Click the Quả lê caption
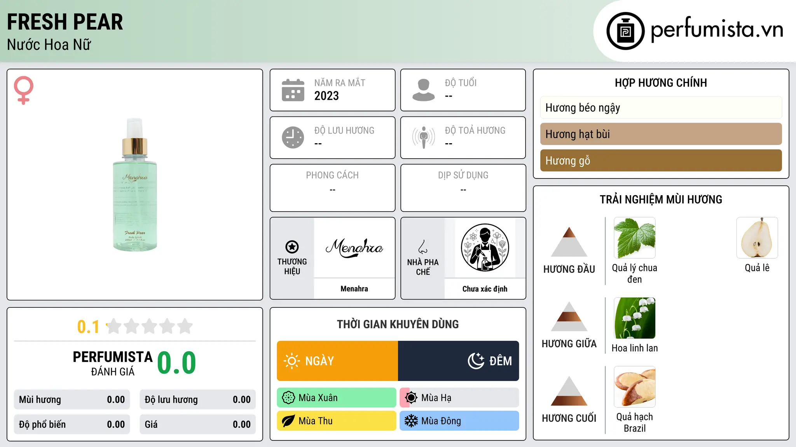 757,268
